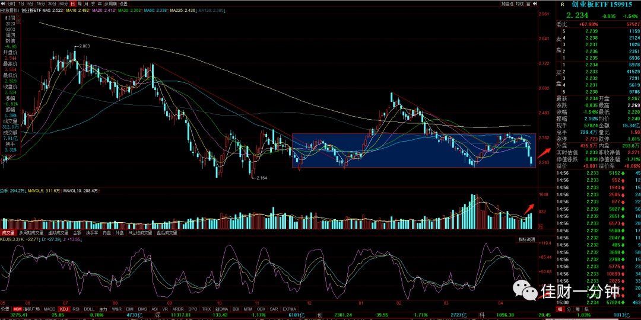The width and height of the screenshot is (641, 320).
Task: Click the 2.803 peak price label
Action: 84,46
